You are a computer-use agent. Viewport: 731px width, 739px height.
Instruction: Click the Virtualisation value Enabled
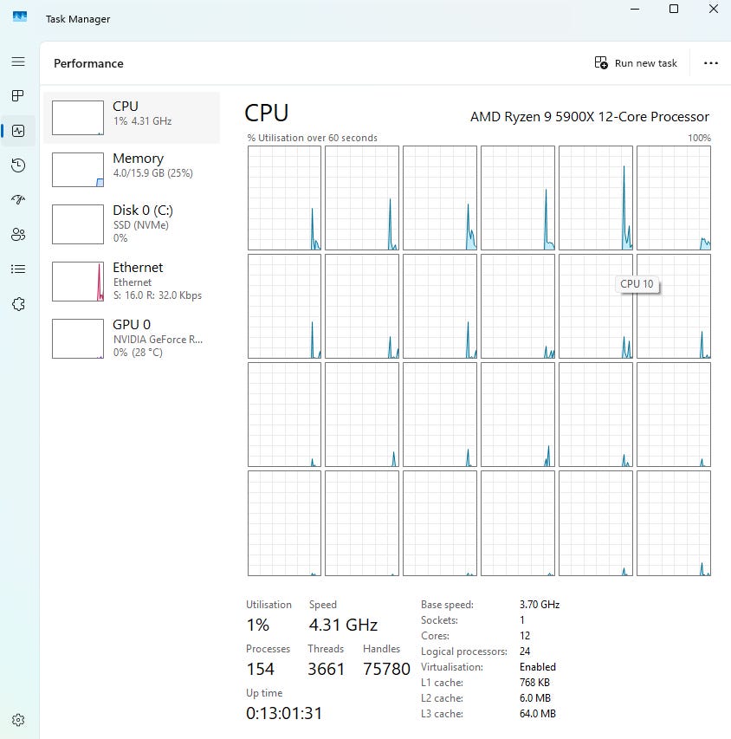(x=538, y=667)
